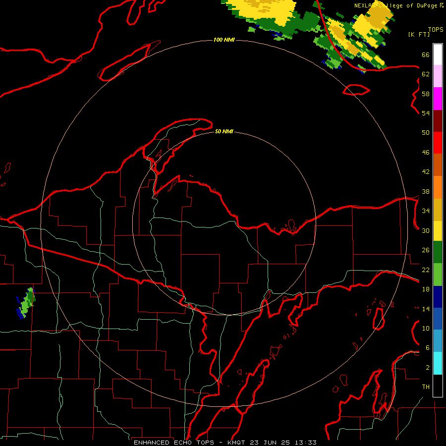The image size is (446, 446).
Task: Click the "TOPS" legend title
Action: 436,30
